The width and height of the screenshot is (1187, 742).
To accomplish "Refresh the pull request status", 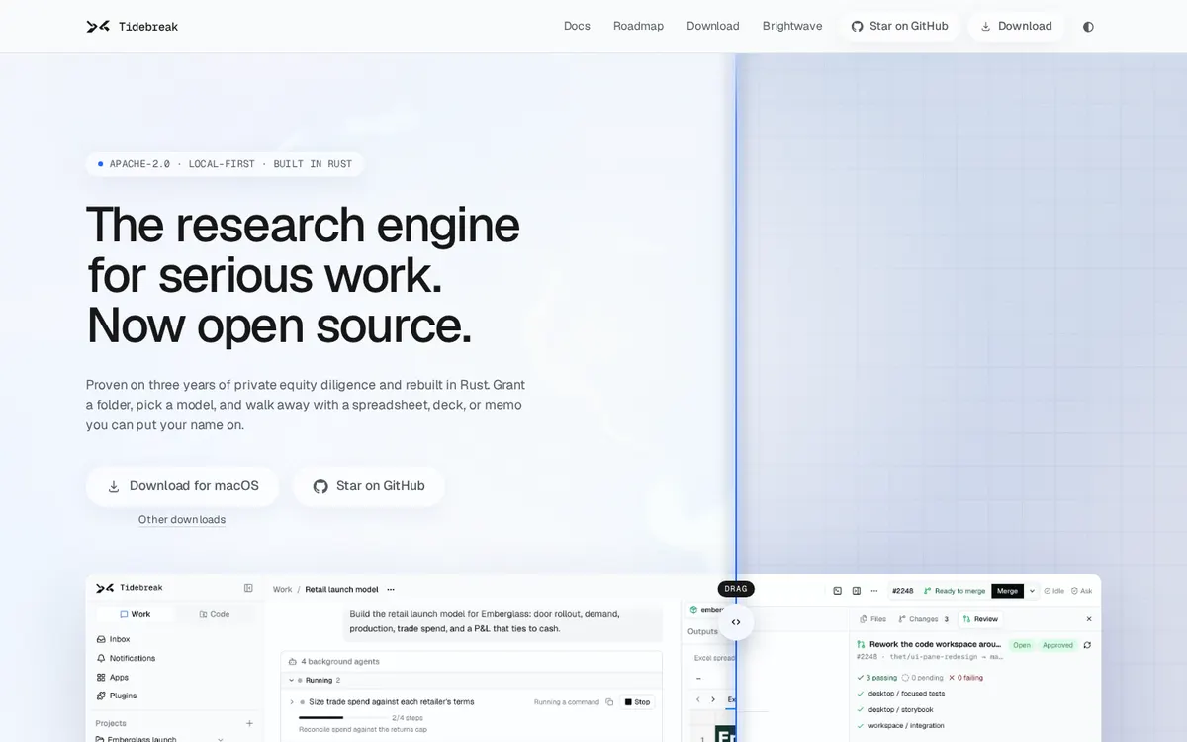I will pyautogui.click(x=1087, y=645).
